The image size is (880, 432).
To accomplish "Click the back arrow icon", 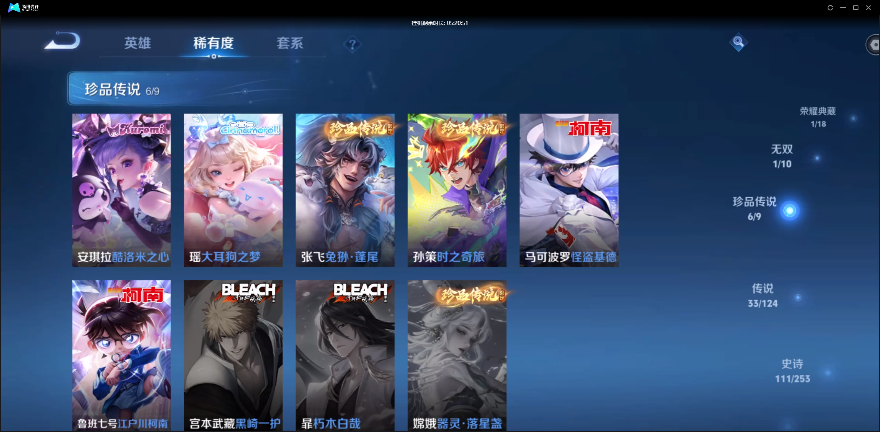I will pos(62,40).
